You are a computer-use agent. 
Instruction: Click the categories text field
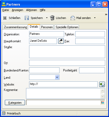click(x=64, y=102)
